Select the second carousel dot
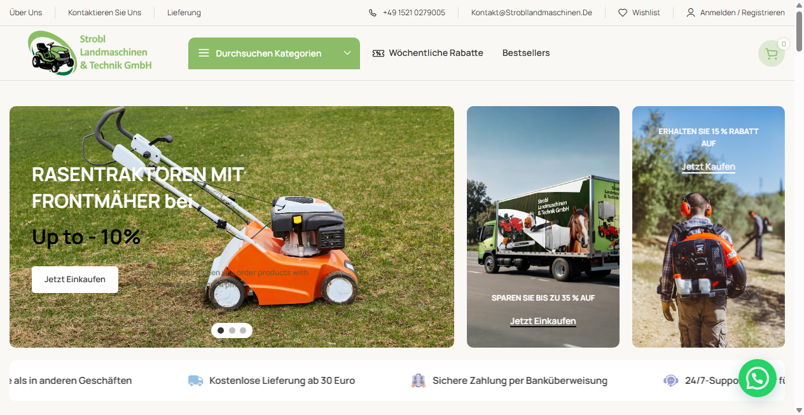 [x=232, y=330]
